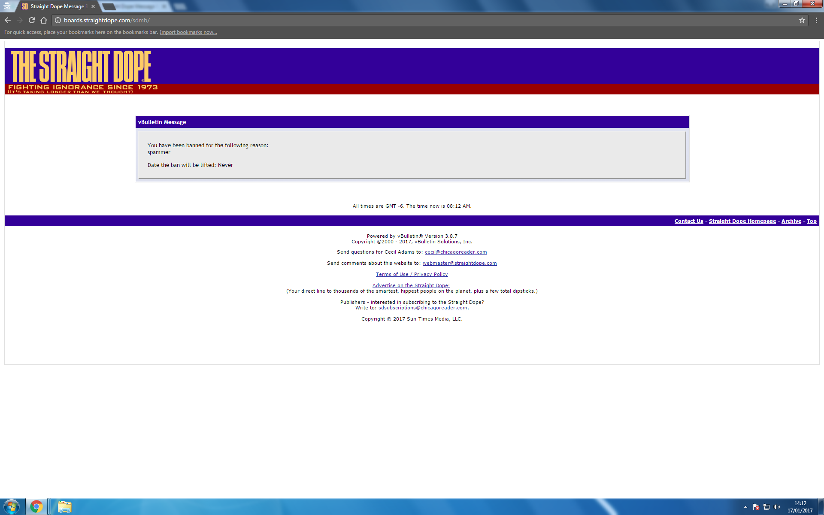Click the network status tray icon
The width and height of the screenshot is (824, 515).
(766, 506)
